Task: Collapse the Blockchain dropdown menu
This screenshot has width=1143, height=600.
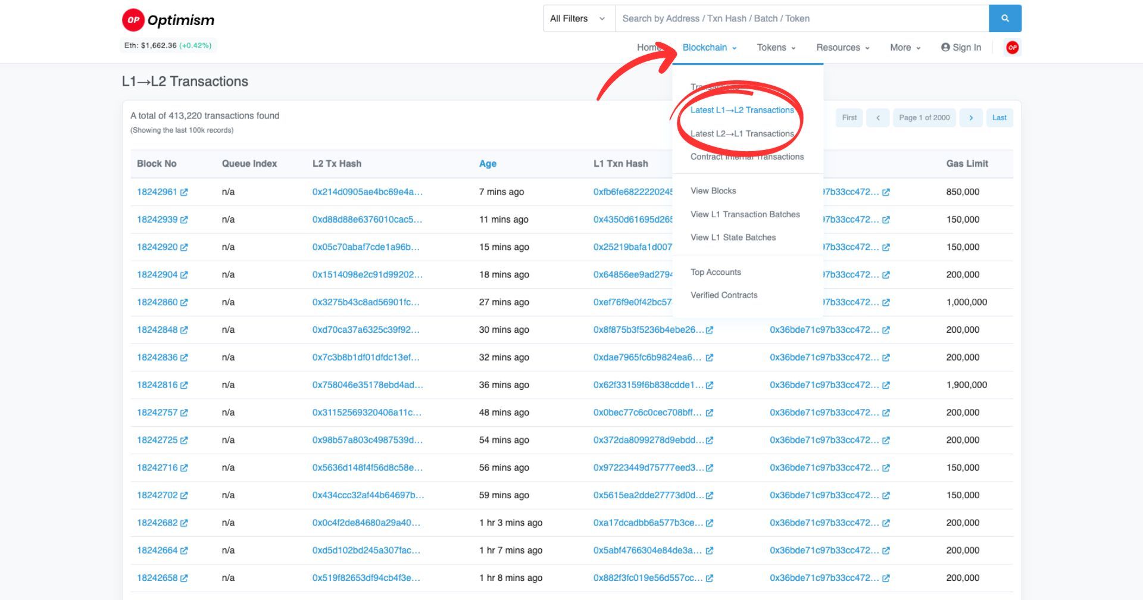Action: pos(709,48)
